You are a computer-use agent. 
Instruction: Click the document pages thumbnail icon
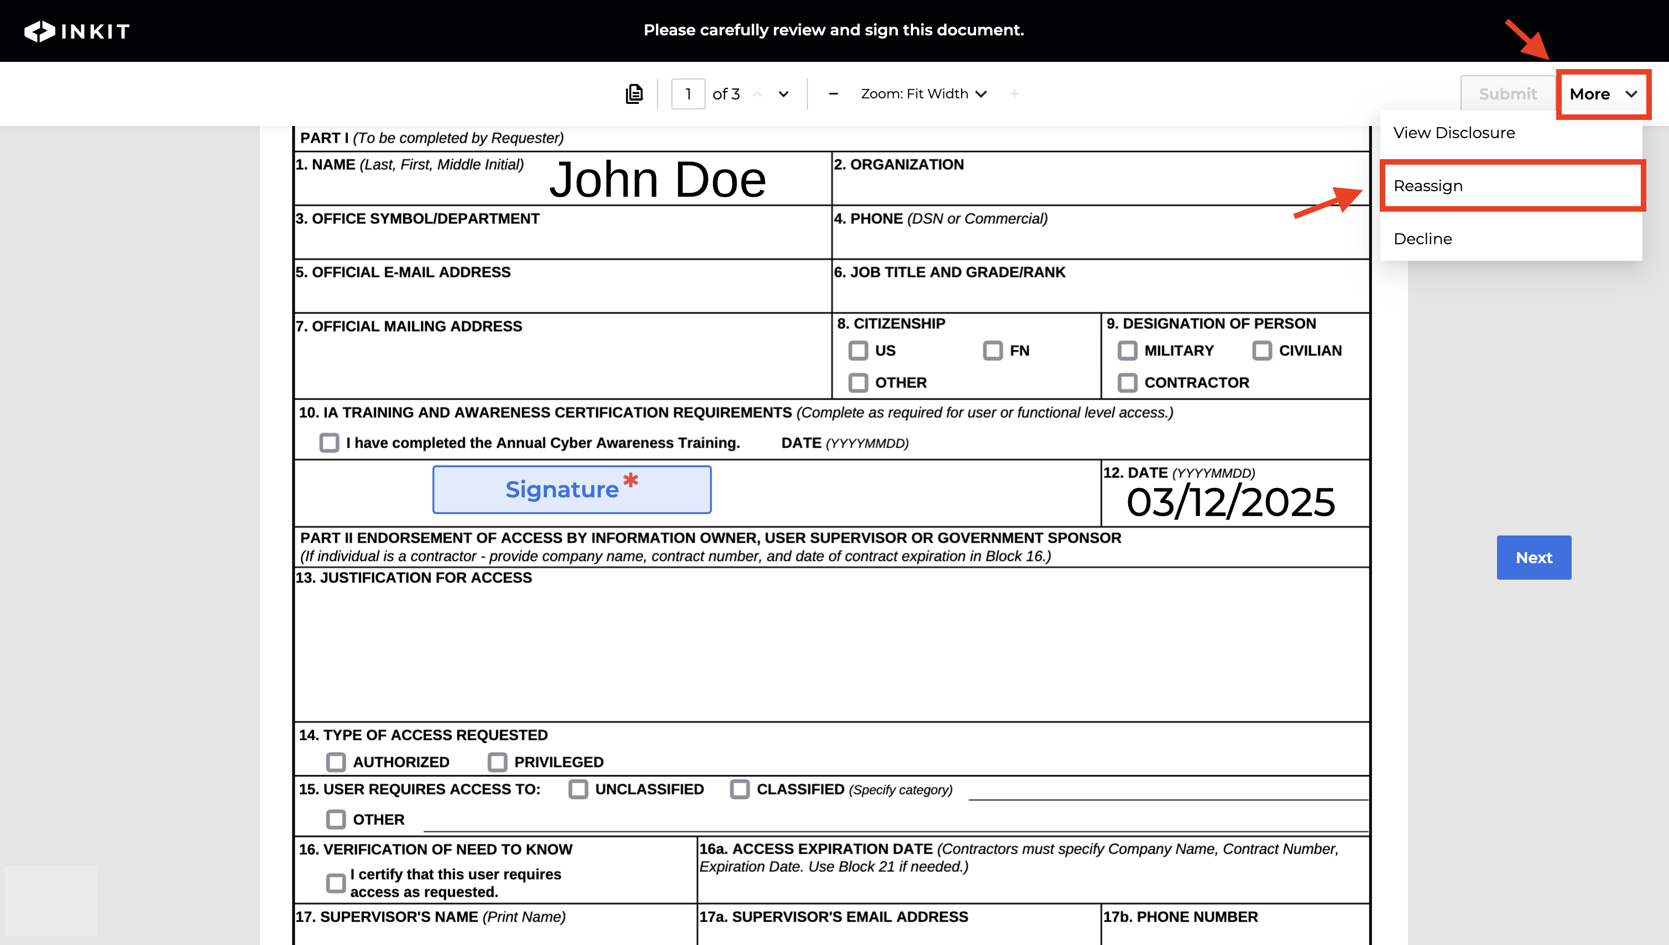(x=634, y=94)
